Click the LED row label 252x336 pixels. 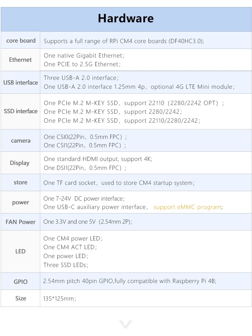coord(20,251)
